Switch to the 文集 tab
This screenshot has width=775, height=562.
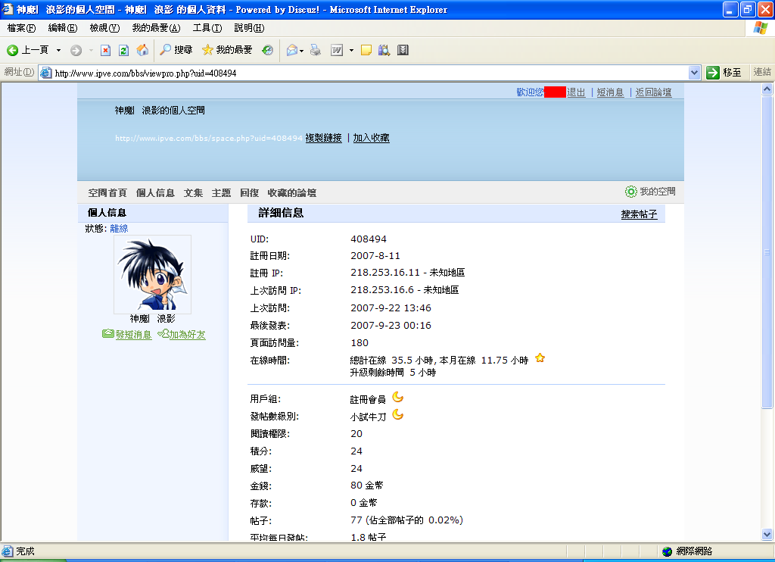[193, 193]
